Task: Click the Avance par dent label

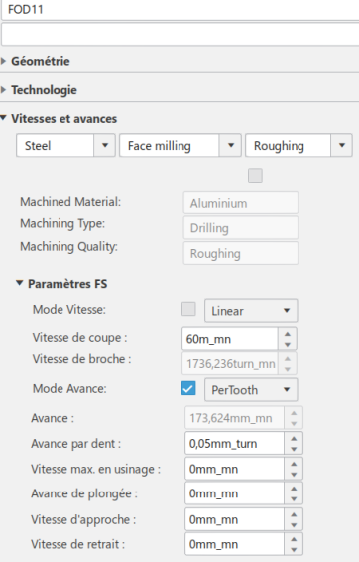Action: click(x=76, y=444)
